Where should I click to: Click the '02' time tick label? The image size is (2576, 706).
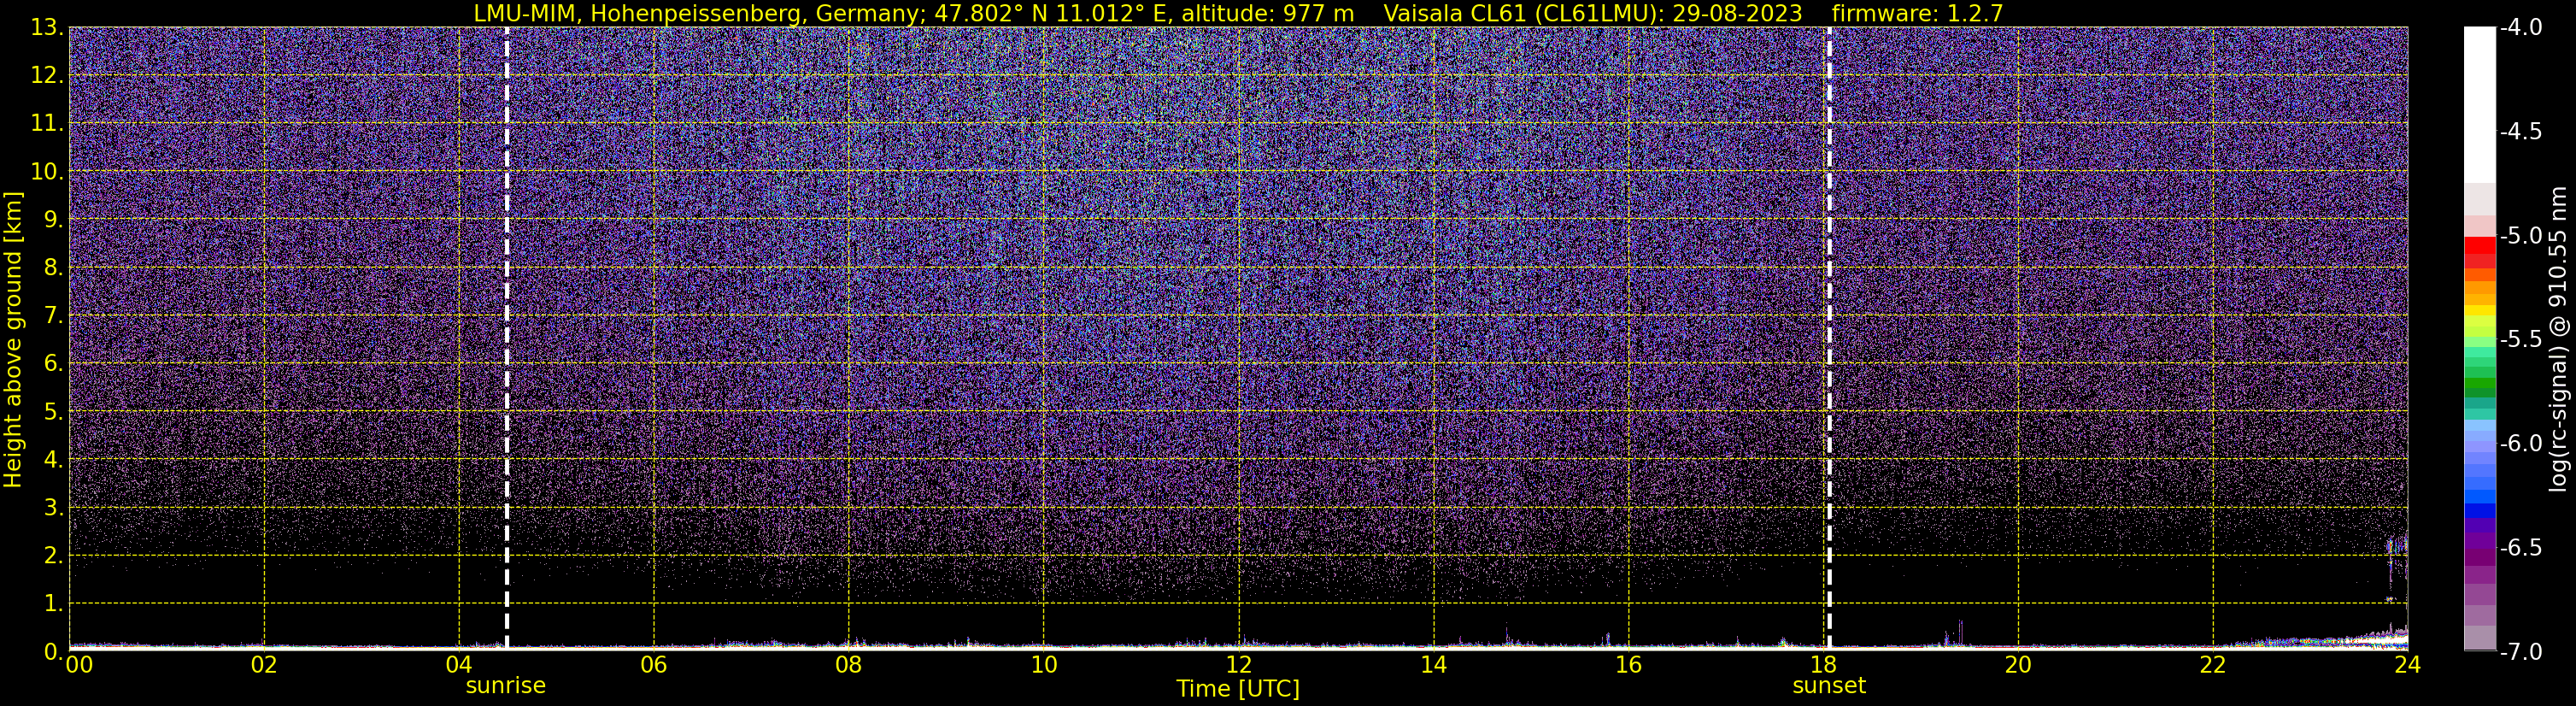[x=264, y=665]
